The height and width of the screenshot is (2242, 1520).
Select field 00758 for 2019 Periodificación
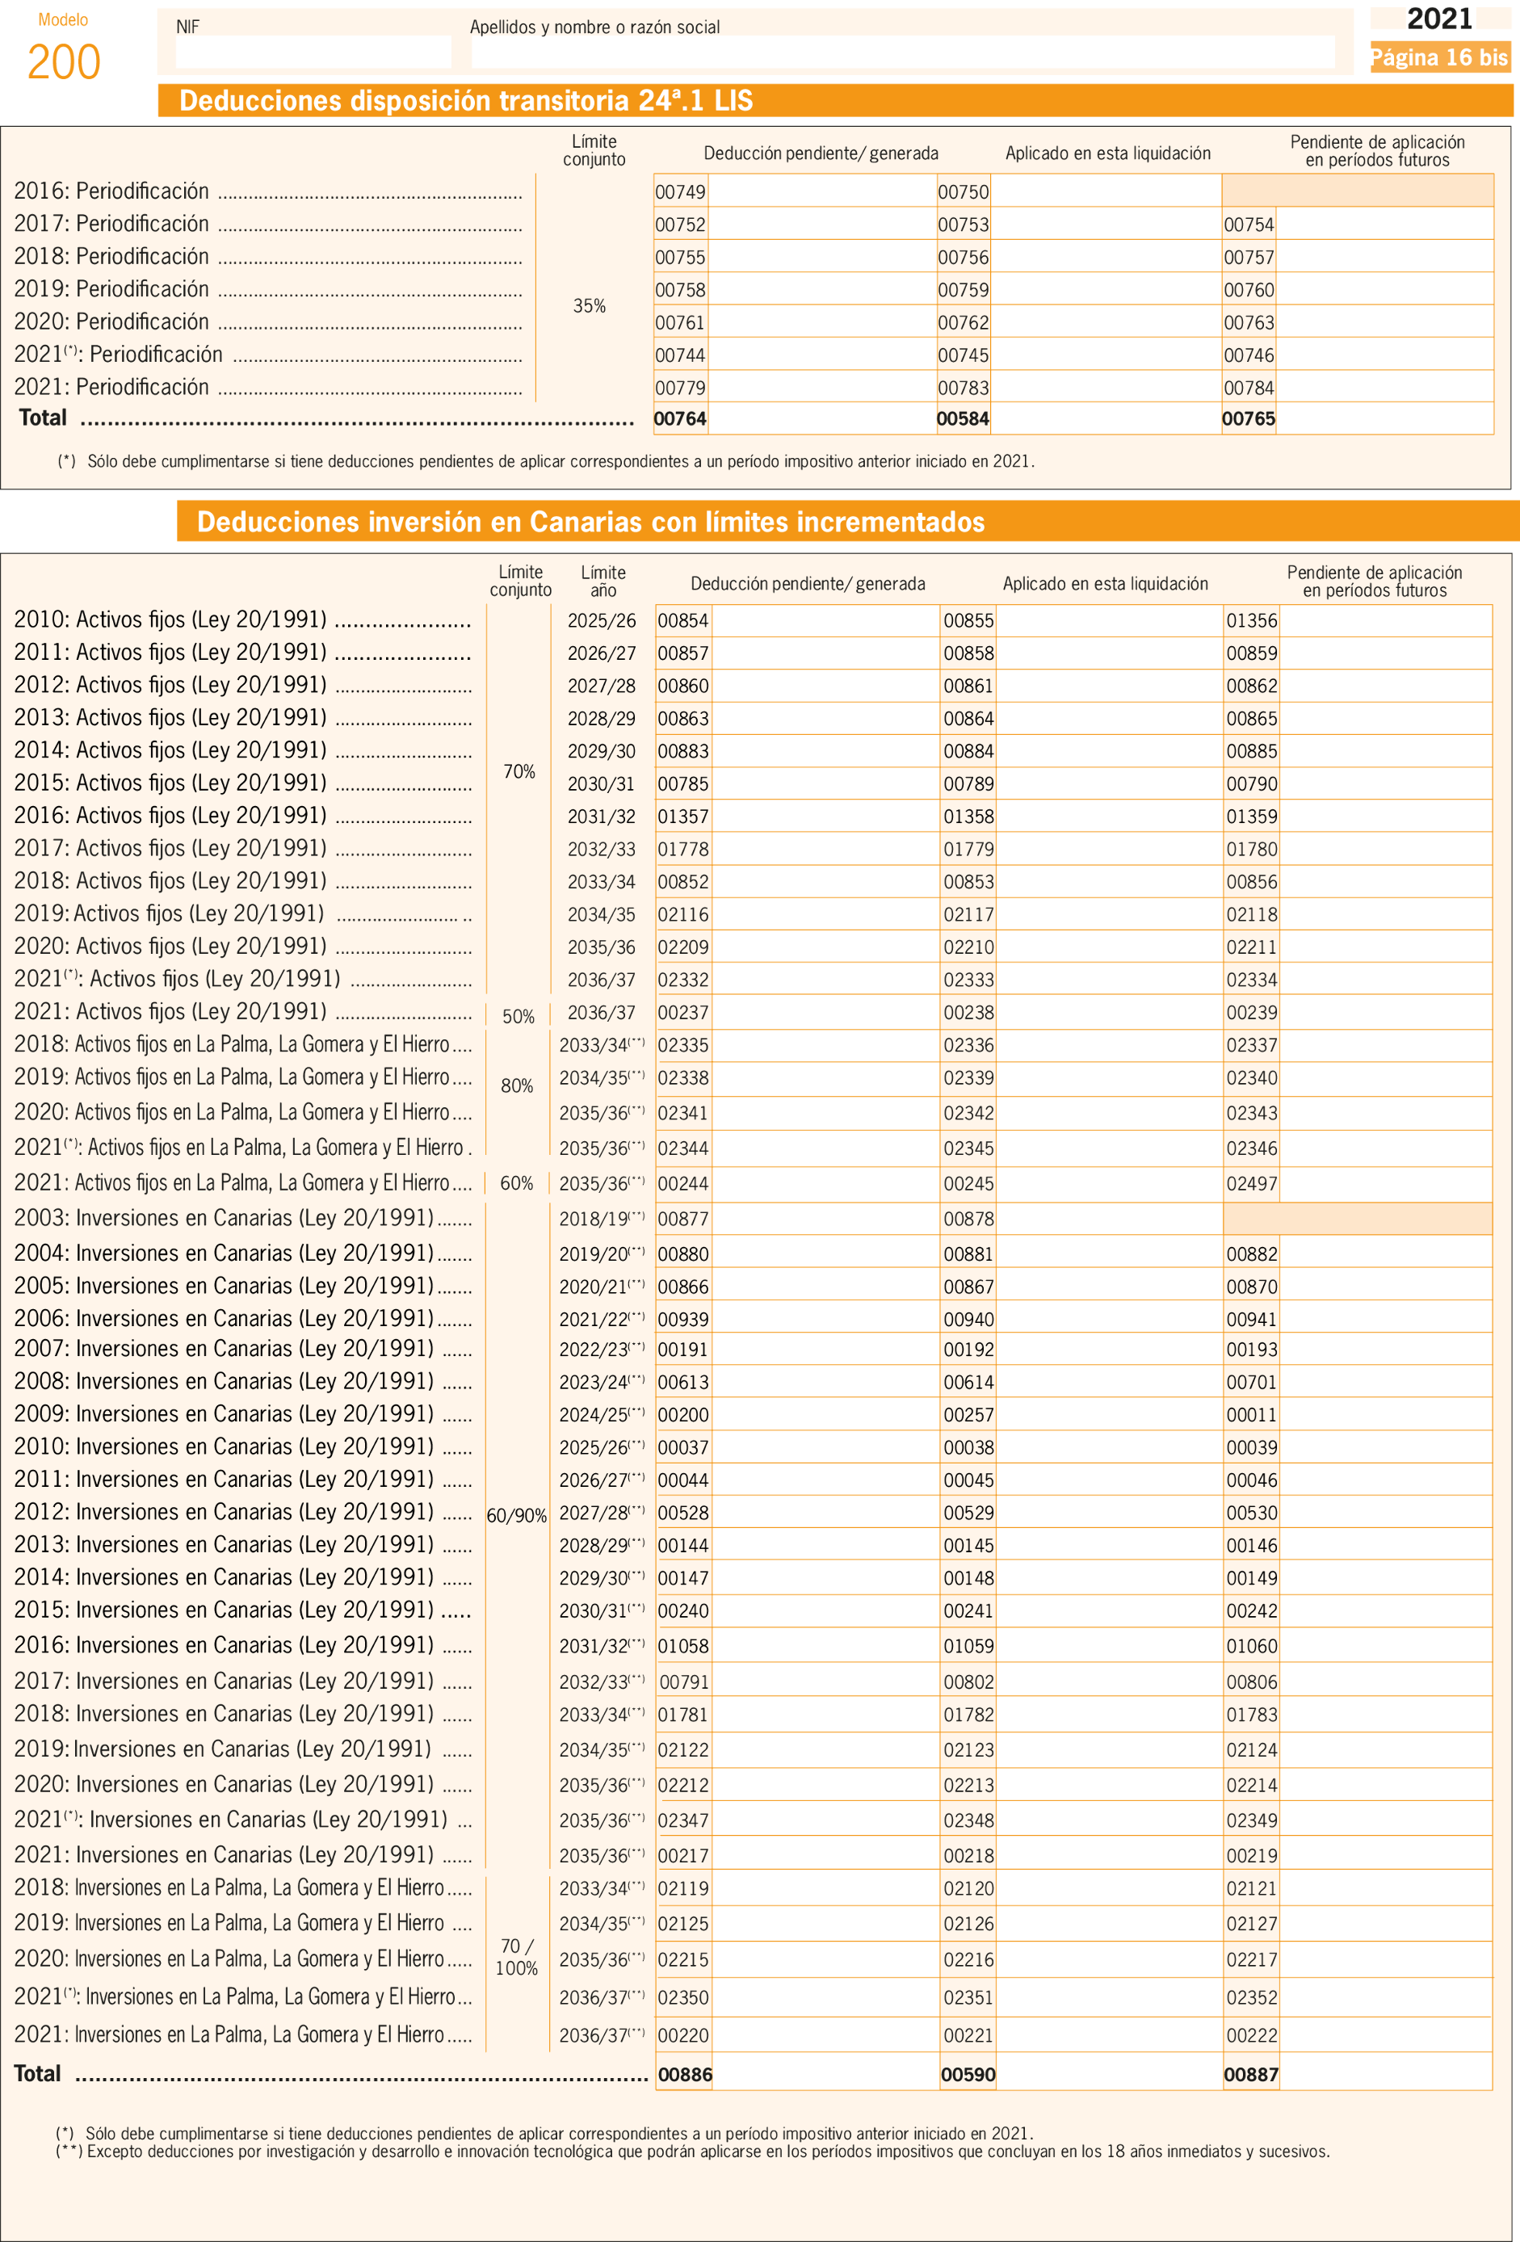pyautogui.click(x=821, y=289)
